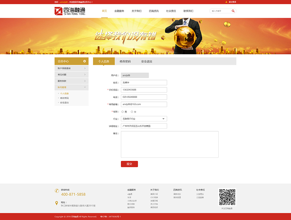Image resolution: width=291 pixels, height=220 pixels.
Task: Click the gear icon in 会员中心 header
Action: (84, 61)
